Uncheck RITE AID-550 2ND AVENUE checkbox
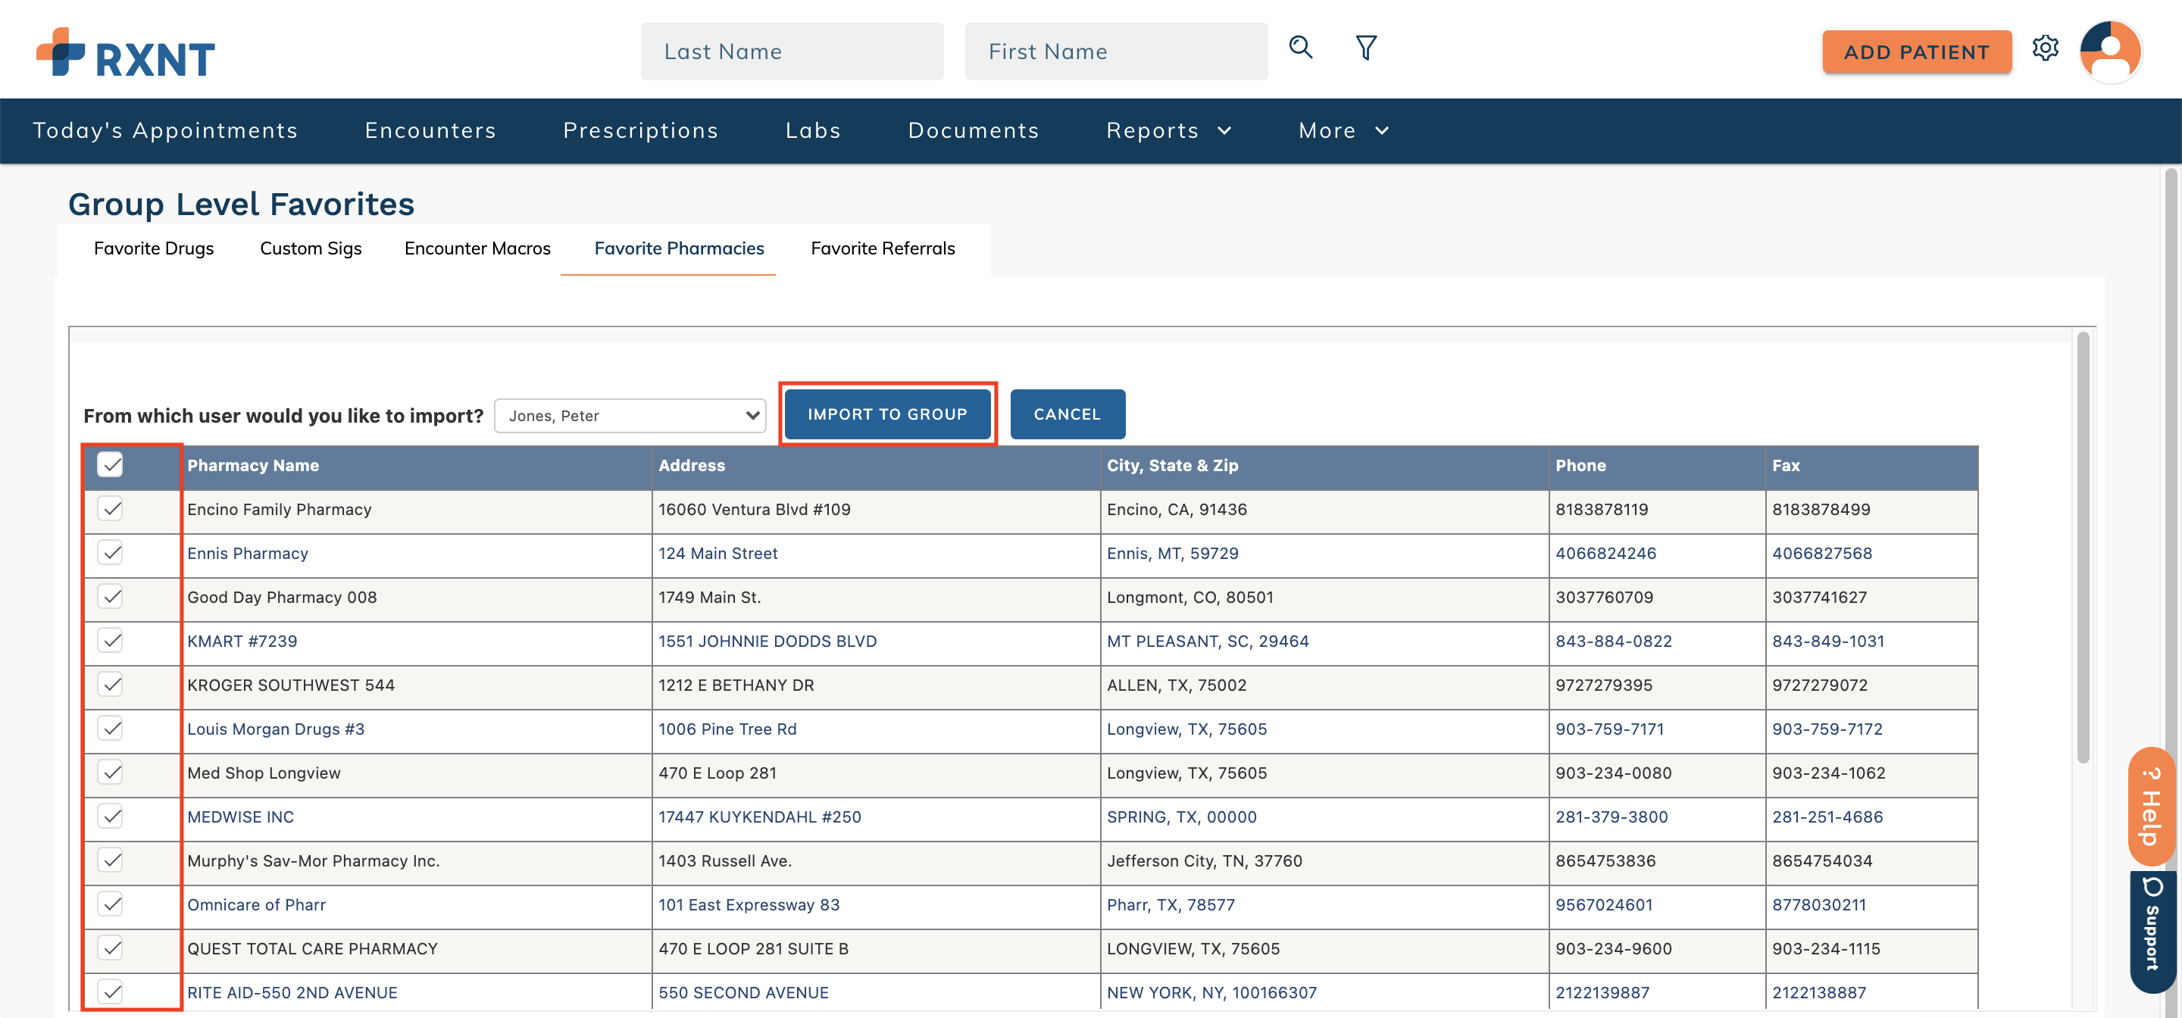The width and height of the screenshot is (2182, 1018). pyautogui.click(x=110, y=991)
